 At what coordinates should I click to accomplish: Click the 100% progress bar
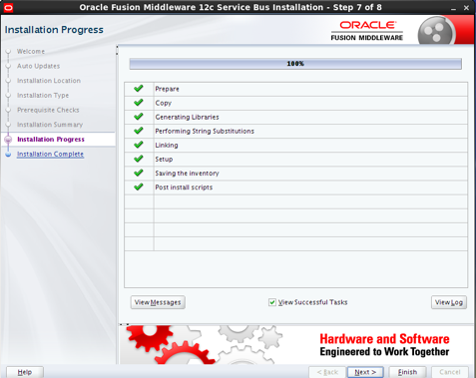coord(295,64)
